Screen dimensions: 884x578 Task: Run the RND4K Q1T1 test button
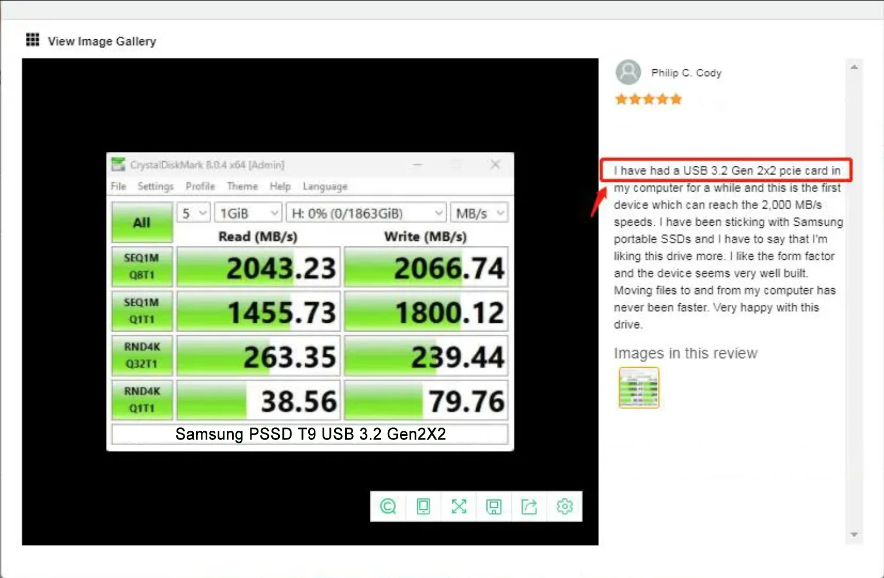[142, 400]
